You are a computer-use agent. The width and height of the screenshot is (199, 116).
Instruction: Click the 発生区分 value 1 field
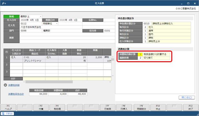pos(145,34)
